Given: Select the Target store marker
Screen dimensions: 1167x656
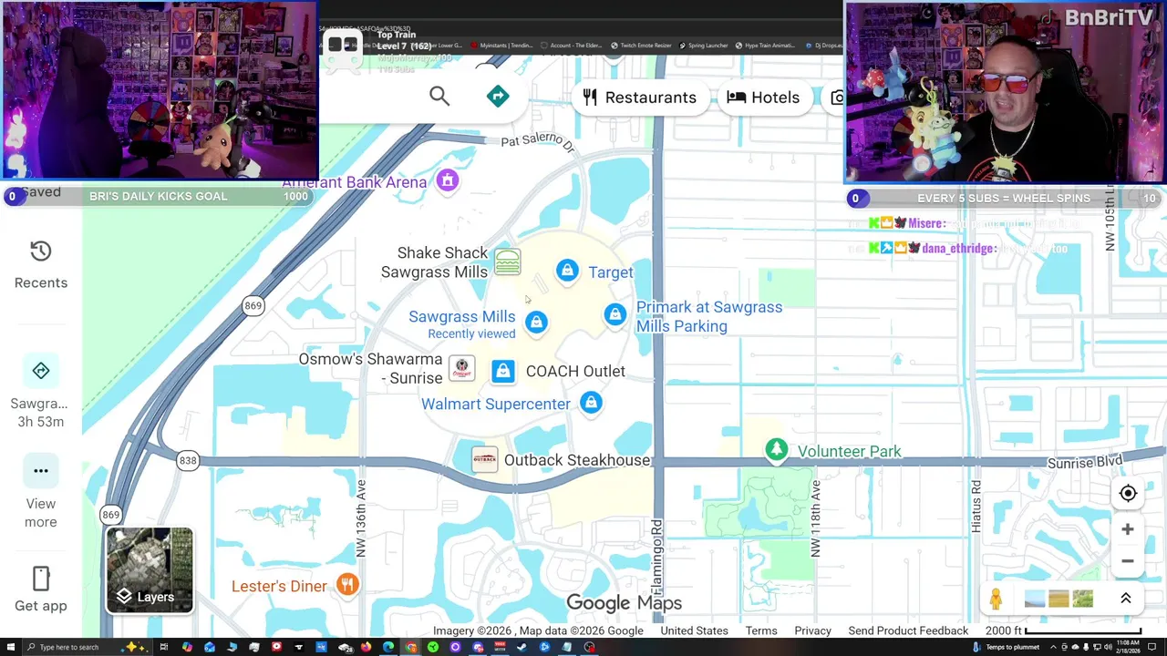Looking at the screenshot, I should [567, 271].
